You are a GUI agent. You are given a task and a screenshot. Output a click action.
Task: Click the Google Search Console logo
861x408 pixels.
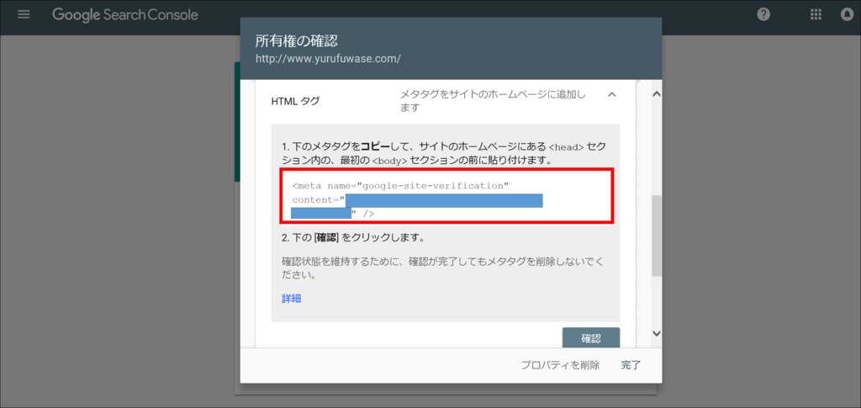tap(125, 15)
